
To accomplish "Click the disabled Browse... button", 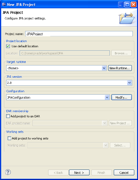I will pyautogui.click(x=121, y=53).
